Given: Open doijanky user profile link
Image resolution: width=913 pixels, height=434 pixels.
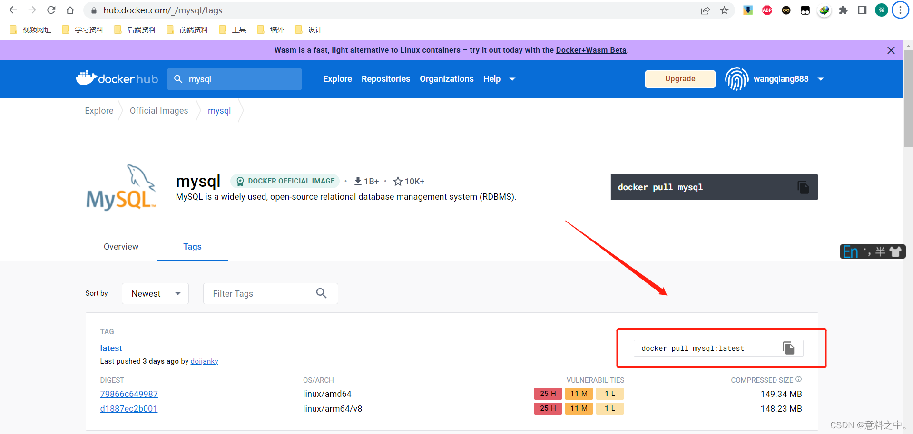Looking at the screenshot, I should pos(205,361).
